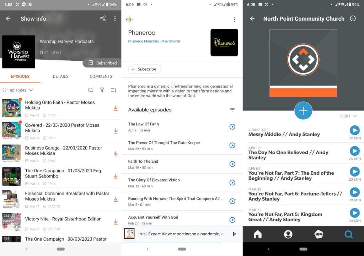This screenshot has height=256, width=364.
Task: Switch to the DETAILS tab
Action: (60, 76)
